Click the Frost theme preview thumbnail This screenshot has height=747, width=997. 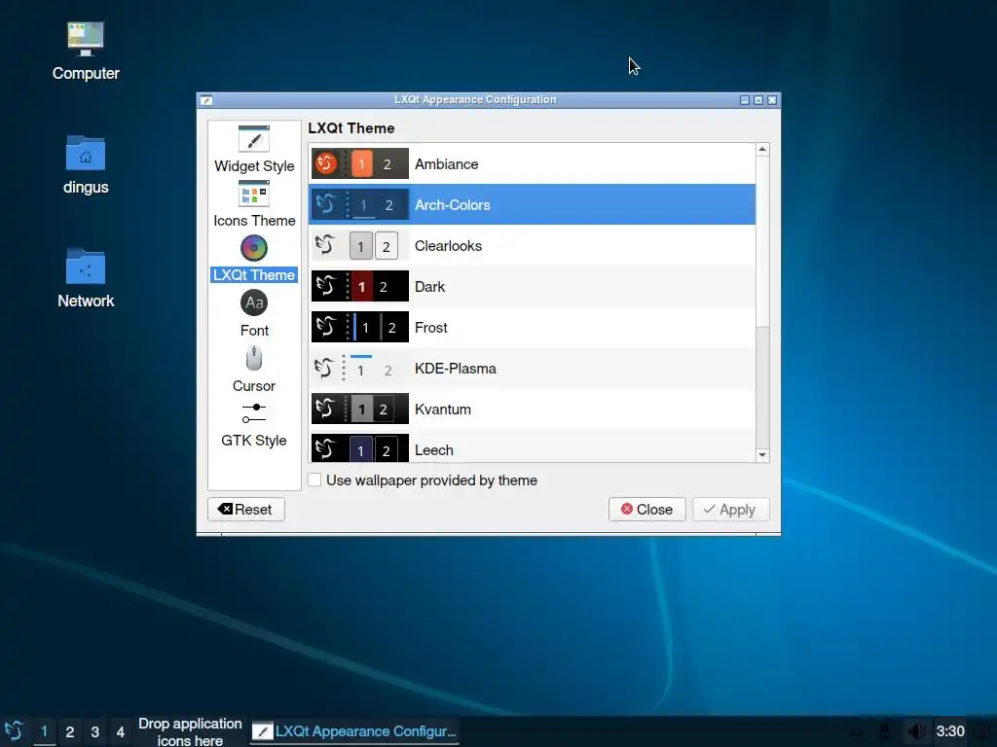(360, 327)
